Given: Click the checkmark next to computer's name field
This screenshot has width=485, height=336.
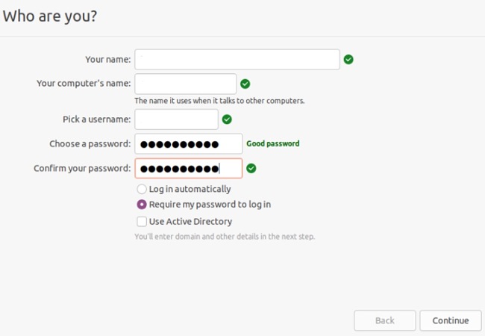Looking at the screenshot, I should click(x=245, y=84).
